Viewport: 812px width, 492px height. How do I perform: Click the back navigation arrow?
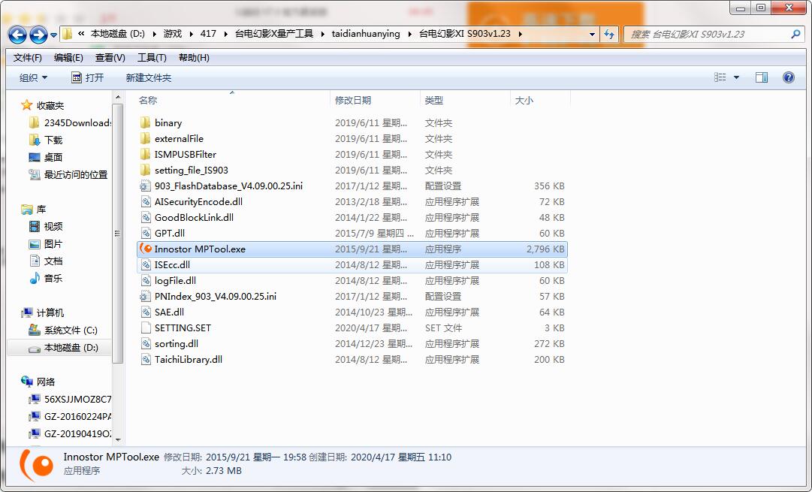point(17,34)
